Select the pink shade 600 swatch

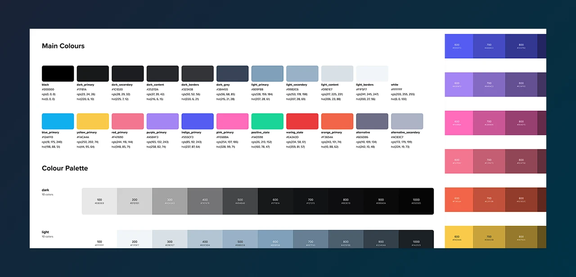[x=459, y=123]
